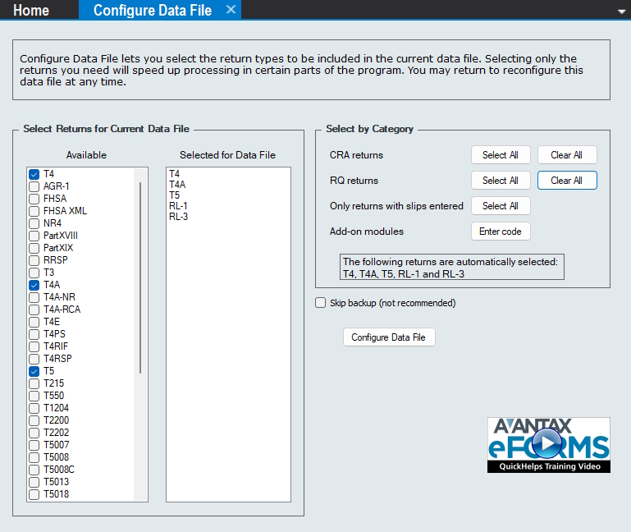
Task: Uncheck the T4A return checkbox
Action: (34, 285)
